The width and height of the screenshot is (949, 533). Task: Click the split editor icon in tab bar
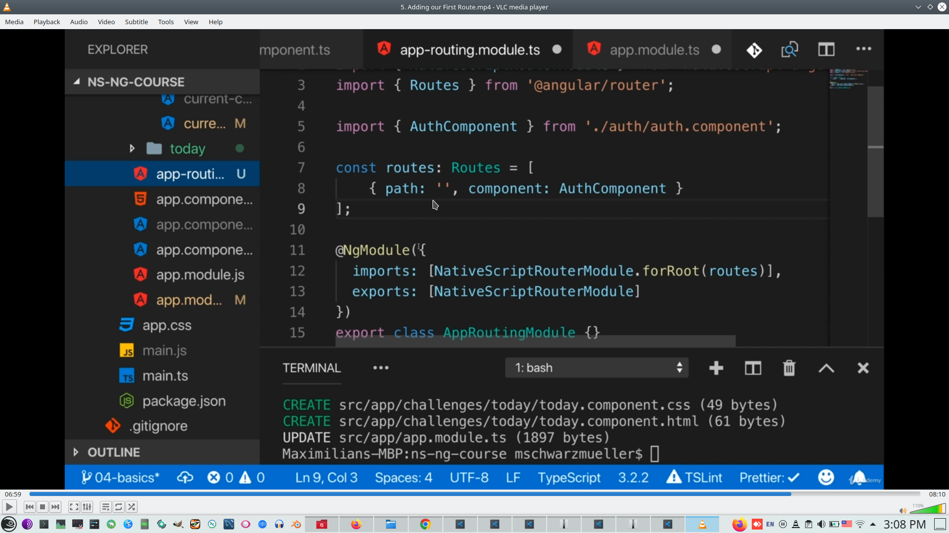[826, 49]
